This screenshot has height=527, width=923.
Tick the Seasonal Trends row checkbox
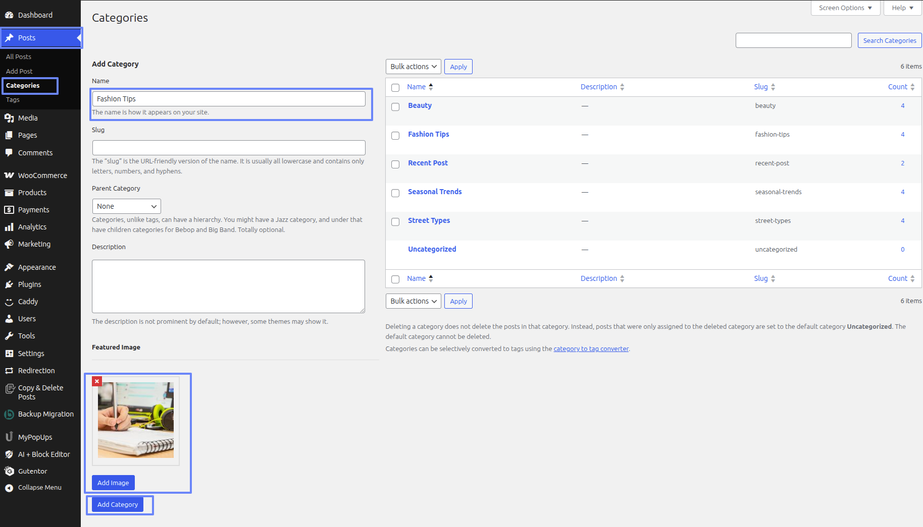[x=395, y=193]
